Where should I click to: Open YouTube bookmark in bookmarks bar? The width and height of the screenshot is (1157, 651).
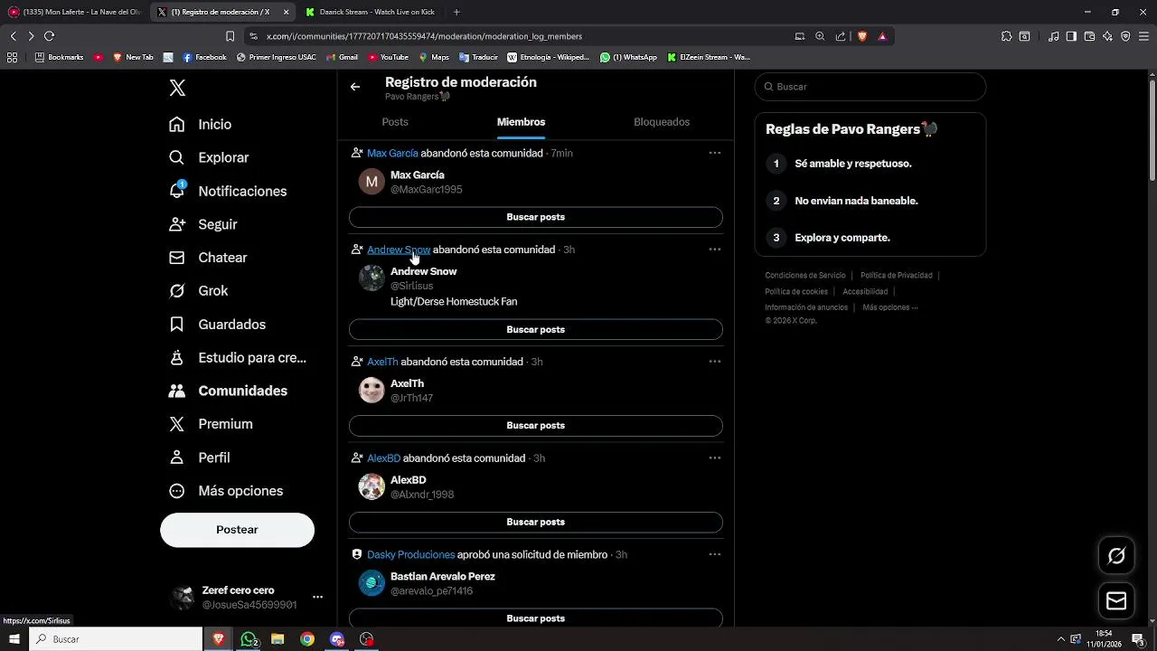[x=388, y=57]
